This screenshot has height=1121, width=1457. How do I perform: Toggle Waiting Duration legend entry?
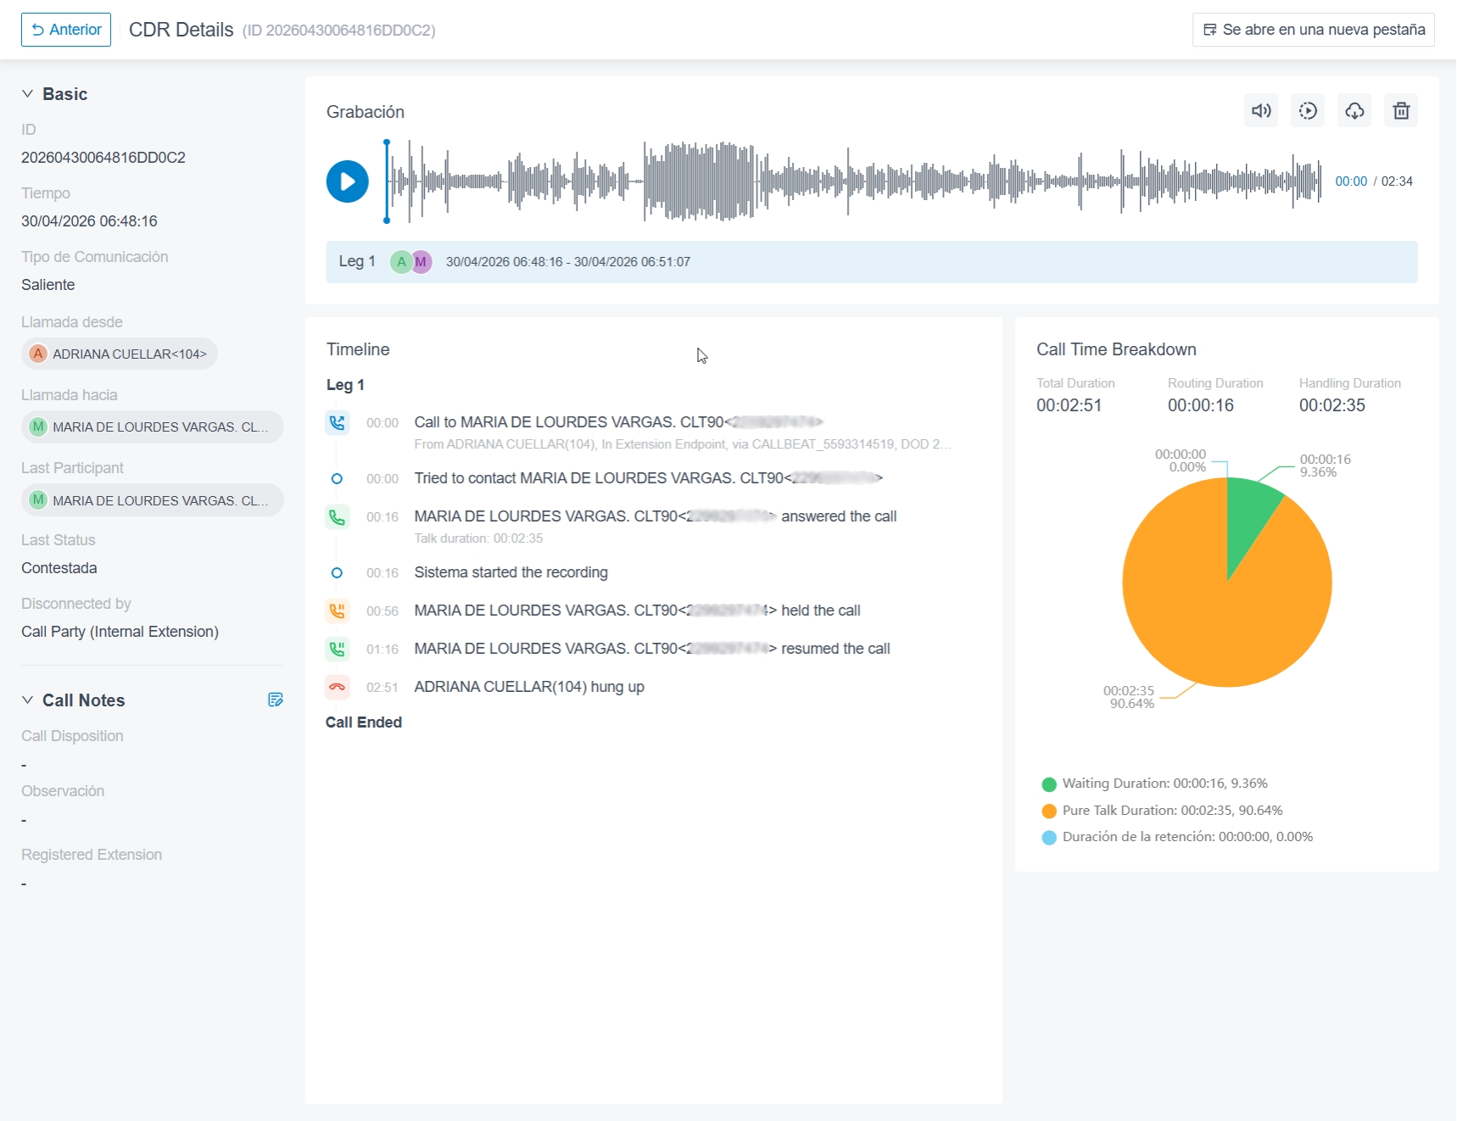pyautogui.click(x=1155, y=784)
